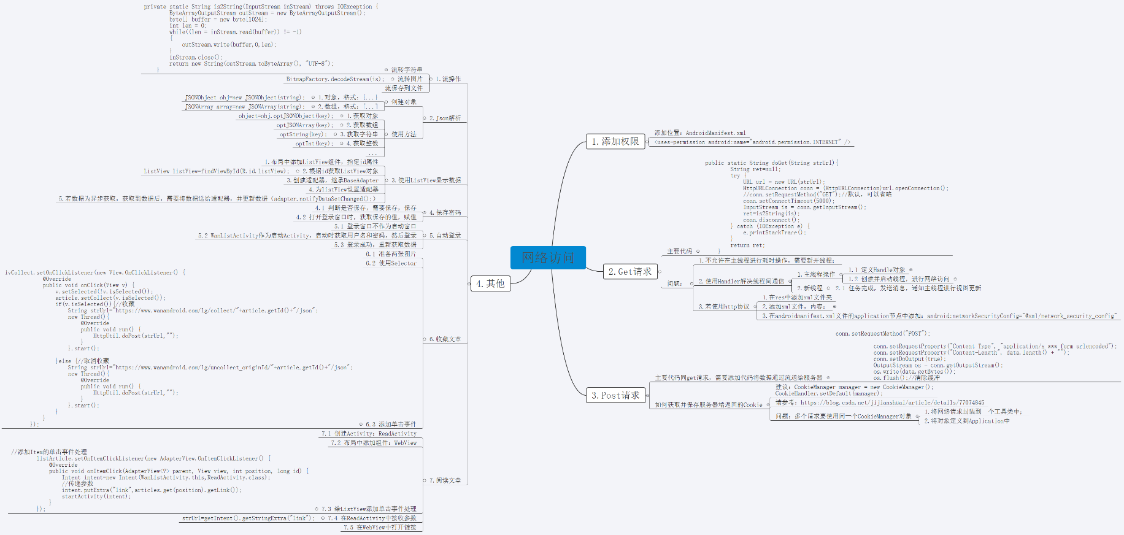Collapse the 4.其他 branch using its circle
Image resolution: width=1124 pixels, height=535 pixels.
(469, 283)
